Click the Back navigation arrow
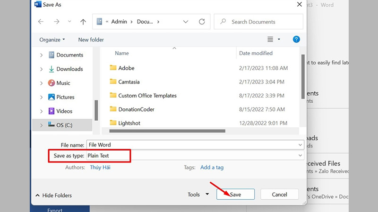 tap(41, 22)
